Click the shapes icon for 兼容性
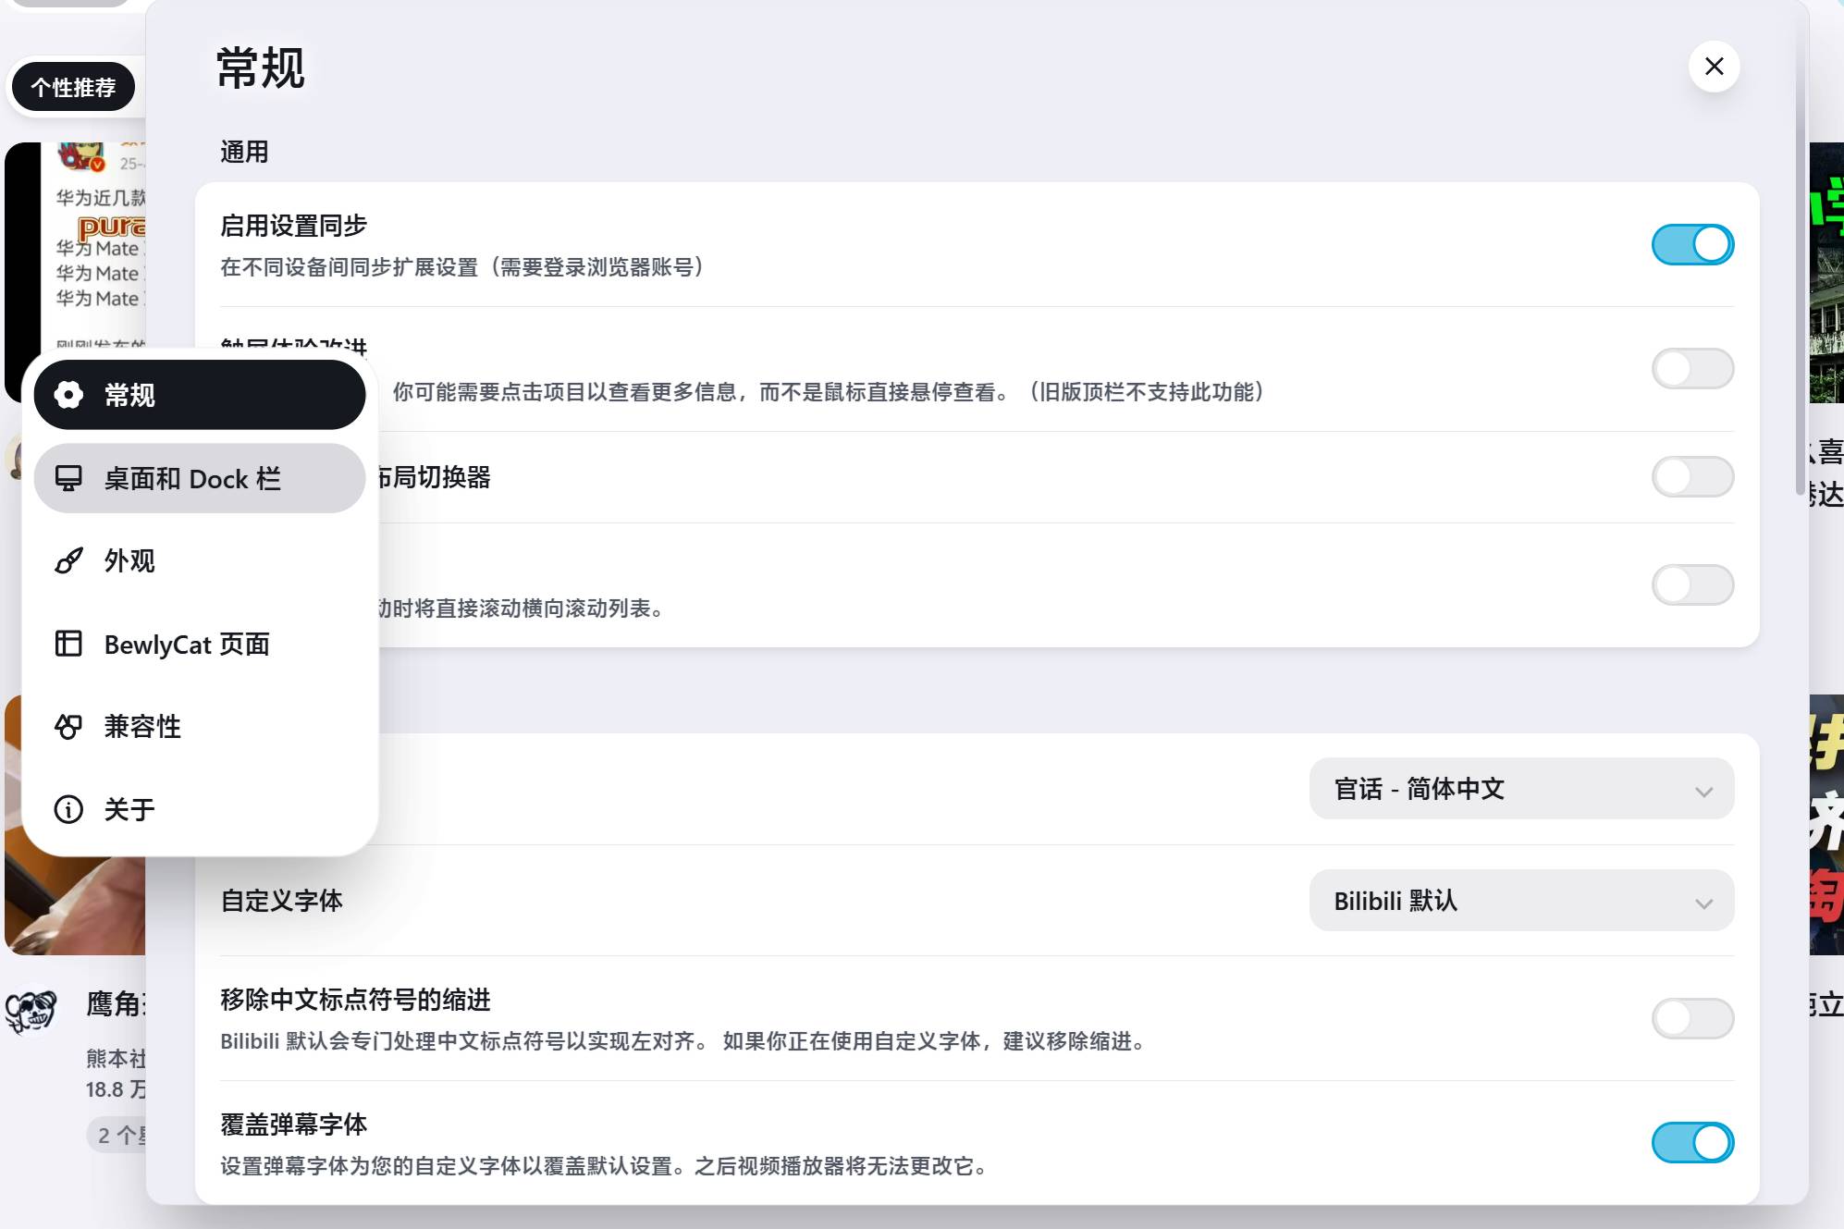The width and height of the screenshot is (1844, 1229). click(68, 727)
